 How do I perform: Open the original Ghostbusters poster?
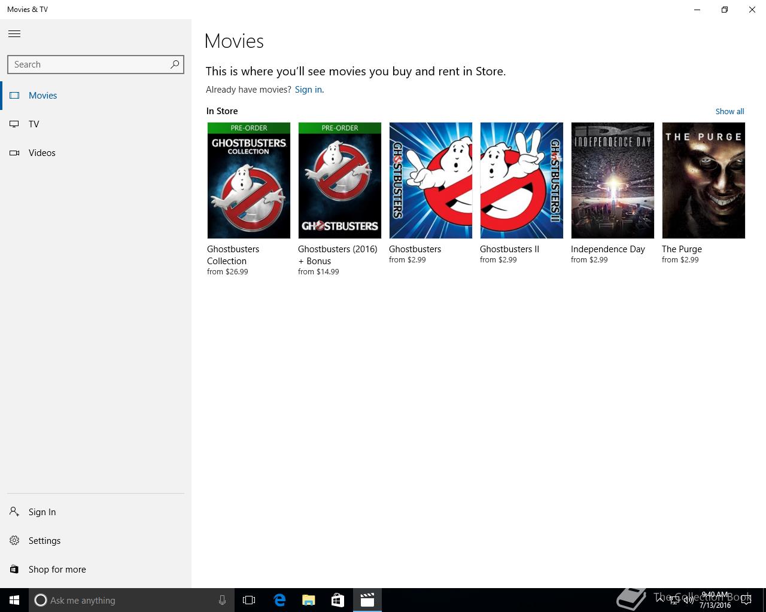click(x=431, y=180)
